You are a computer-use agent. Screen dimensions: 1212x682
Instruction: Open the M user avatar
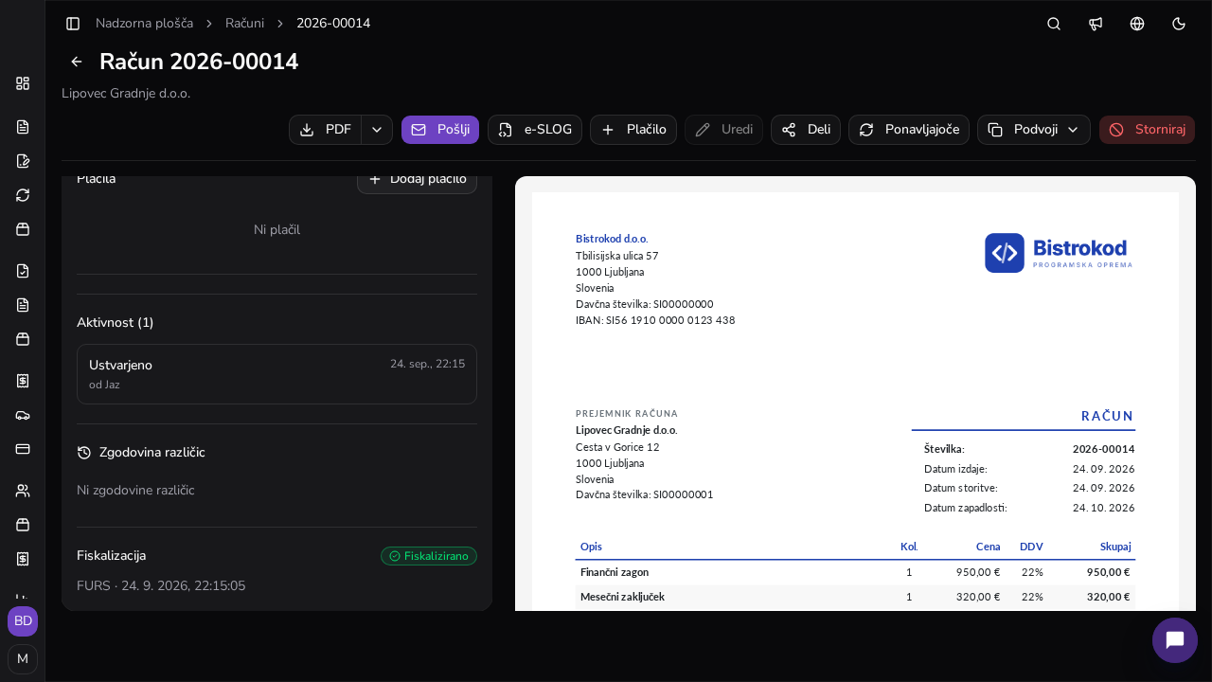click(23, 659)
